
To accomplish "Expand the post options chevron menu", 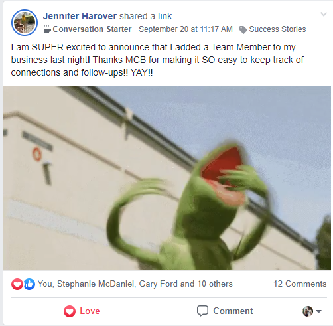I will pyautogui.click(x=324, y=15).
